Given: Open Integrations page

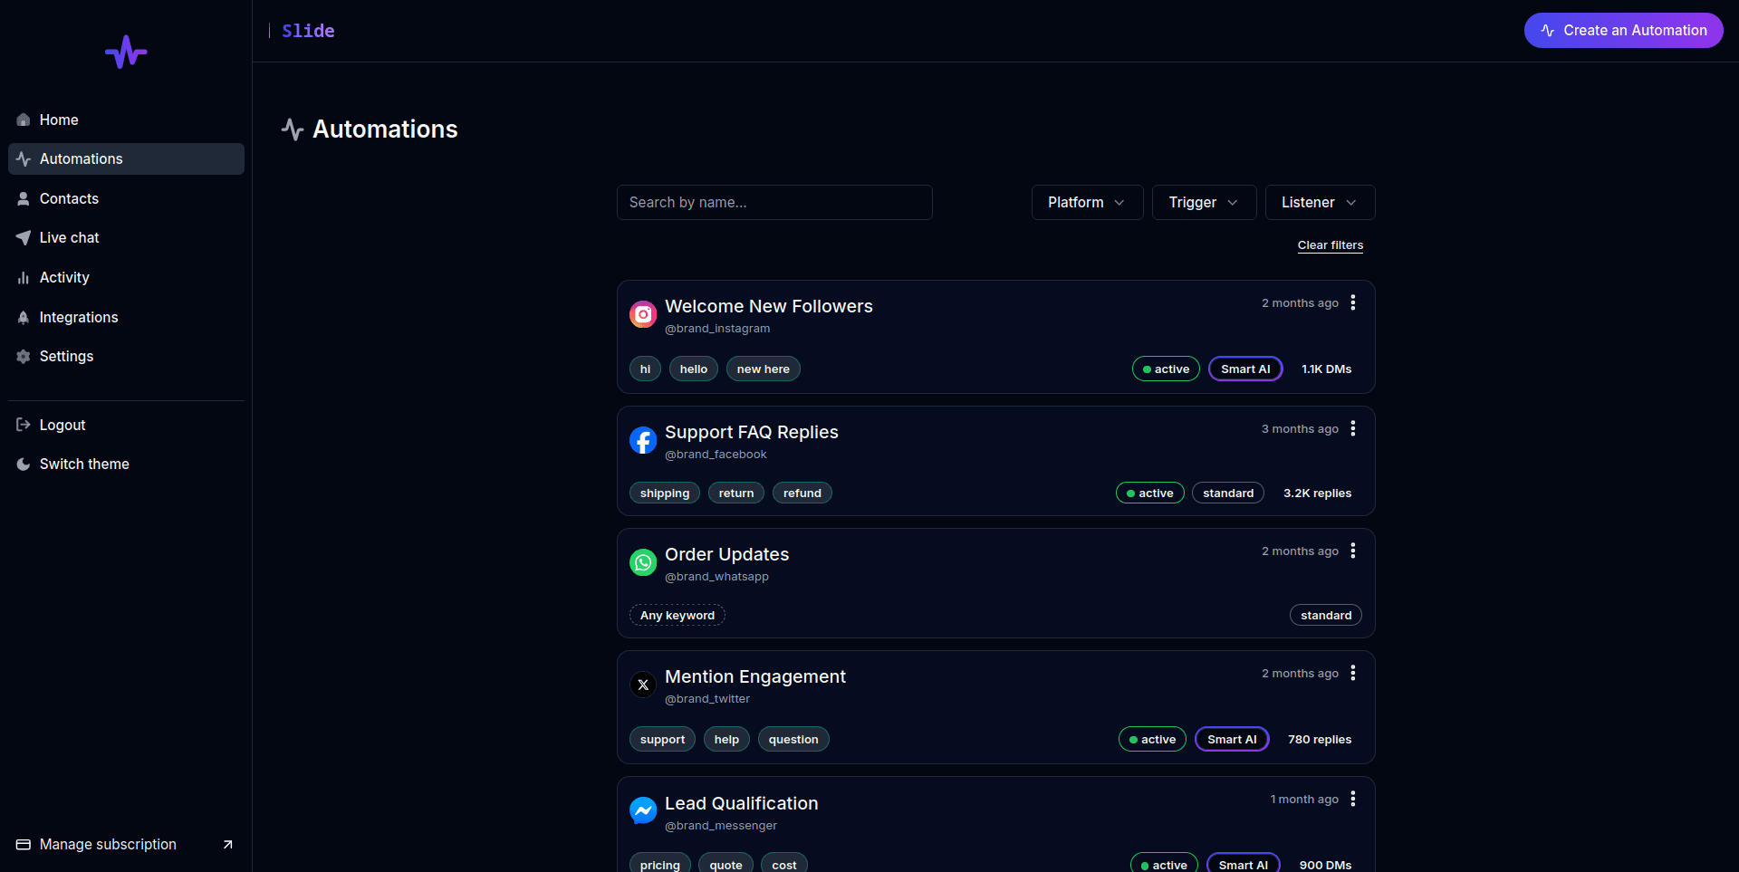Looking at the screenshot, I should click(x=126, y=317).
